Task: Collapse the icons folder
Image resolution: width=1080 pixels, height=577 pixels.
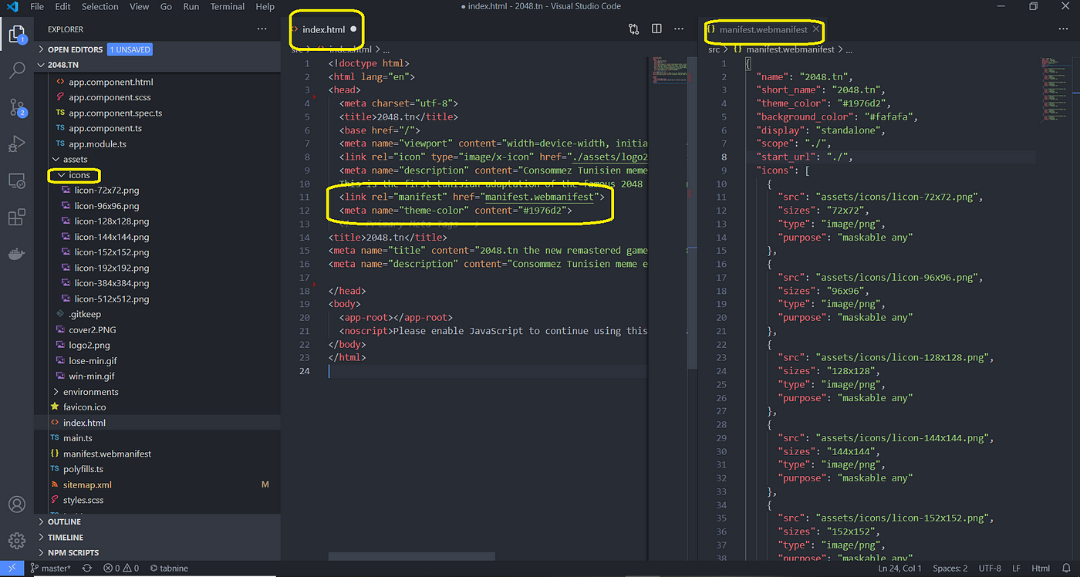Action: (61, 175)
